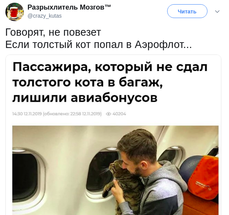229x215 pixels.
Task: Open the attached airplane cabin photo
Action: coord(115,170)
